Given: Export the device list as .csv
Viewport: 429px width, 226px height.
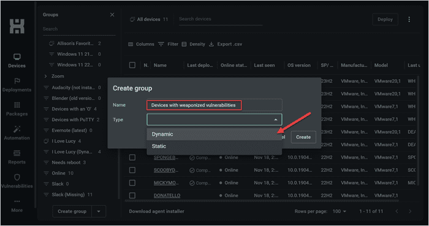Looking at the screenshot, I should pyautogui.click(x=226, y=44).
